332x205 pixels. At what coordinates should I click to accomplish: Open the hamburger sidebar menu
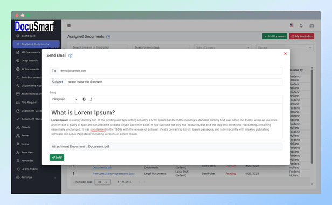pyautogui.click(x=69, y=26)
